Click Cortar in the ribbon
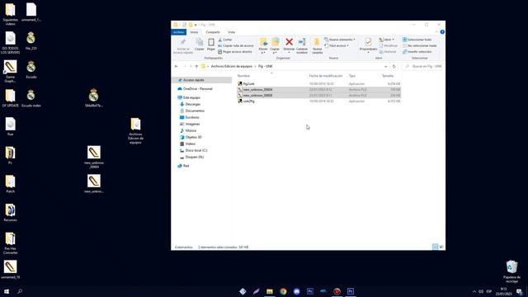Screen dimensions: 528x297 pos(225,40)
